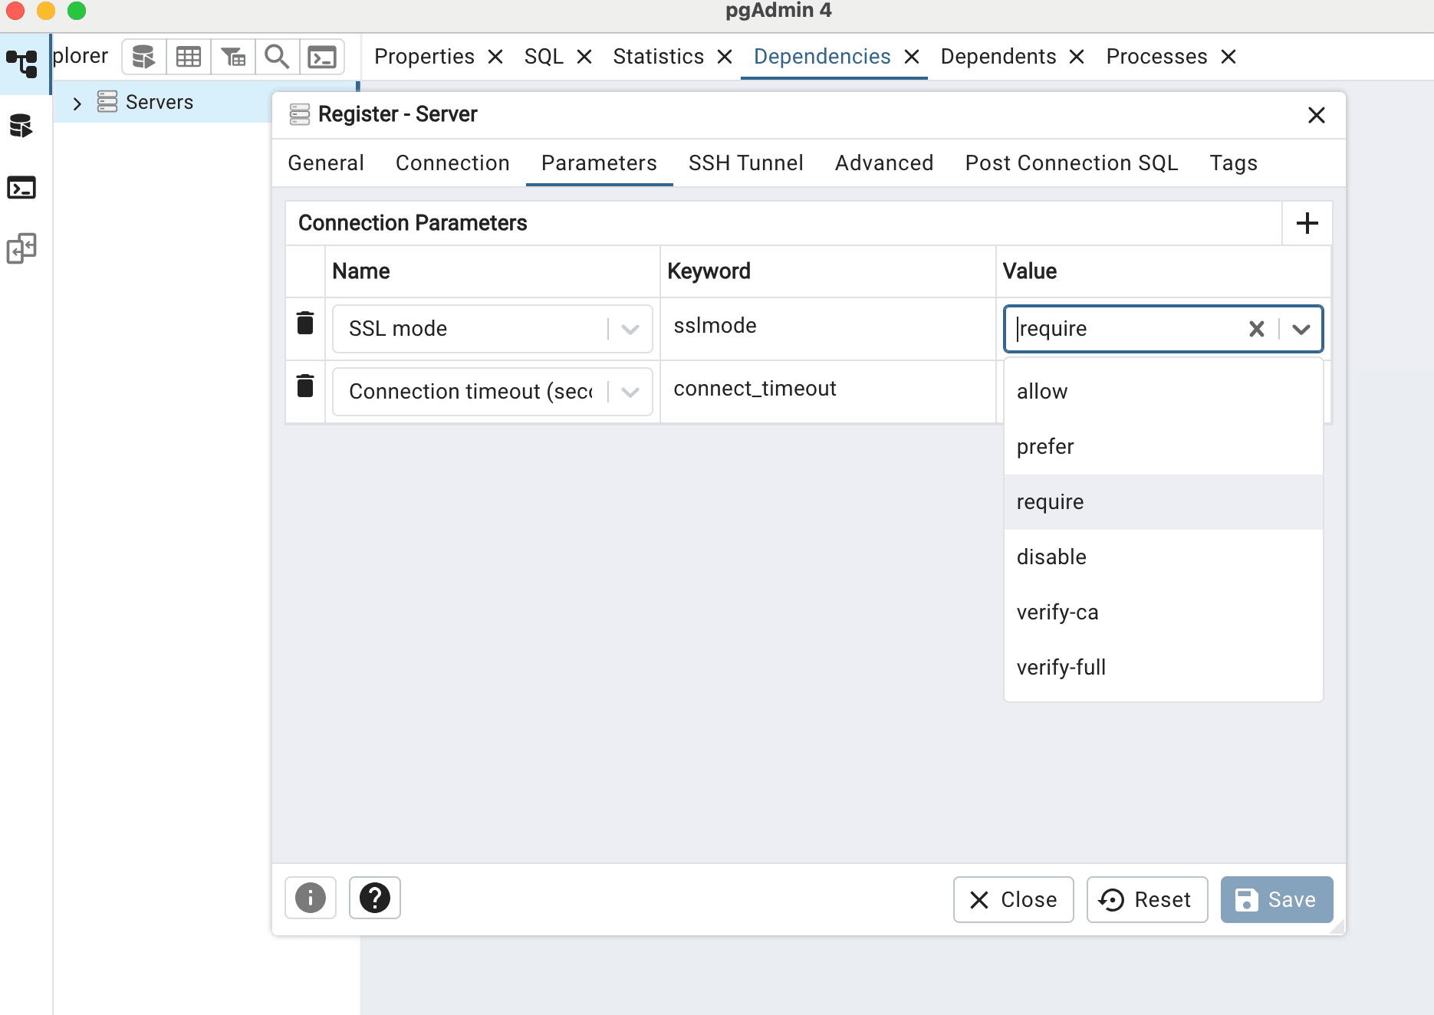Delete the SSL mode parameter row
Screen dimensions: 1434x1015
305,324
